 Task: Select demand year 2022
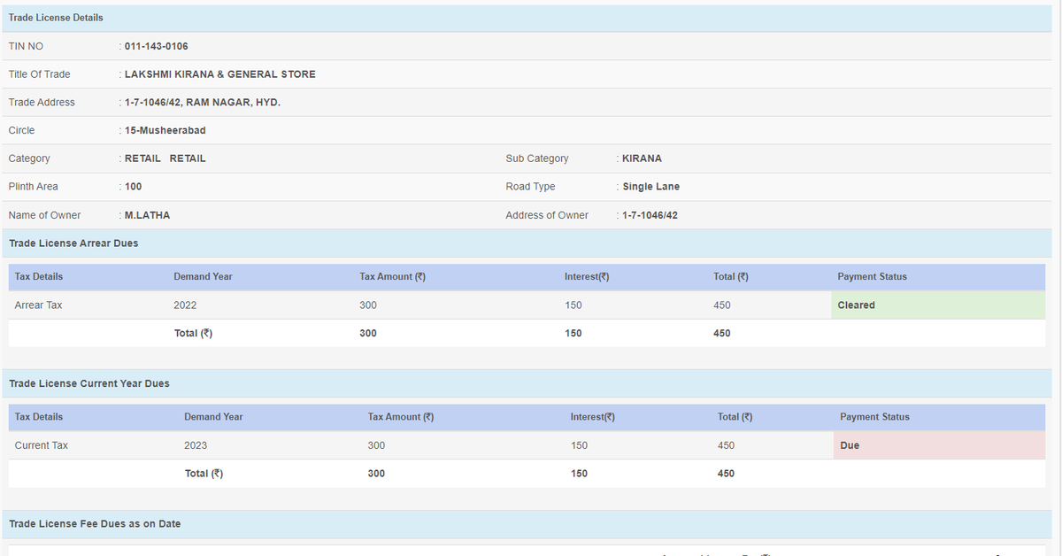185,305
